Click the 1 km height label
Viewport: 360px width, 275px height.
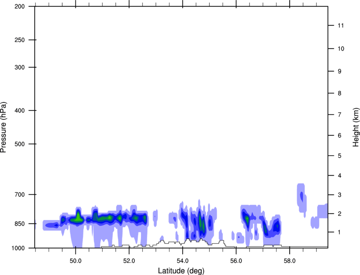pos(339,232)
